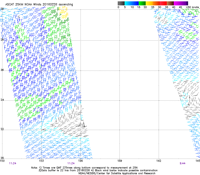Click the latitude label 30
This screenshot has height=175, width=200.
pos(2,9)
